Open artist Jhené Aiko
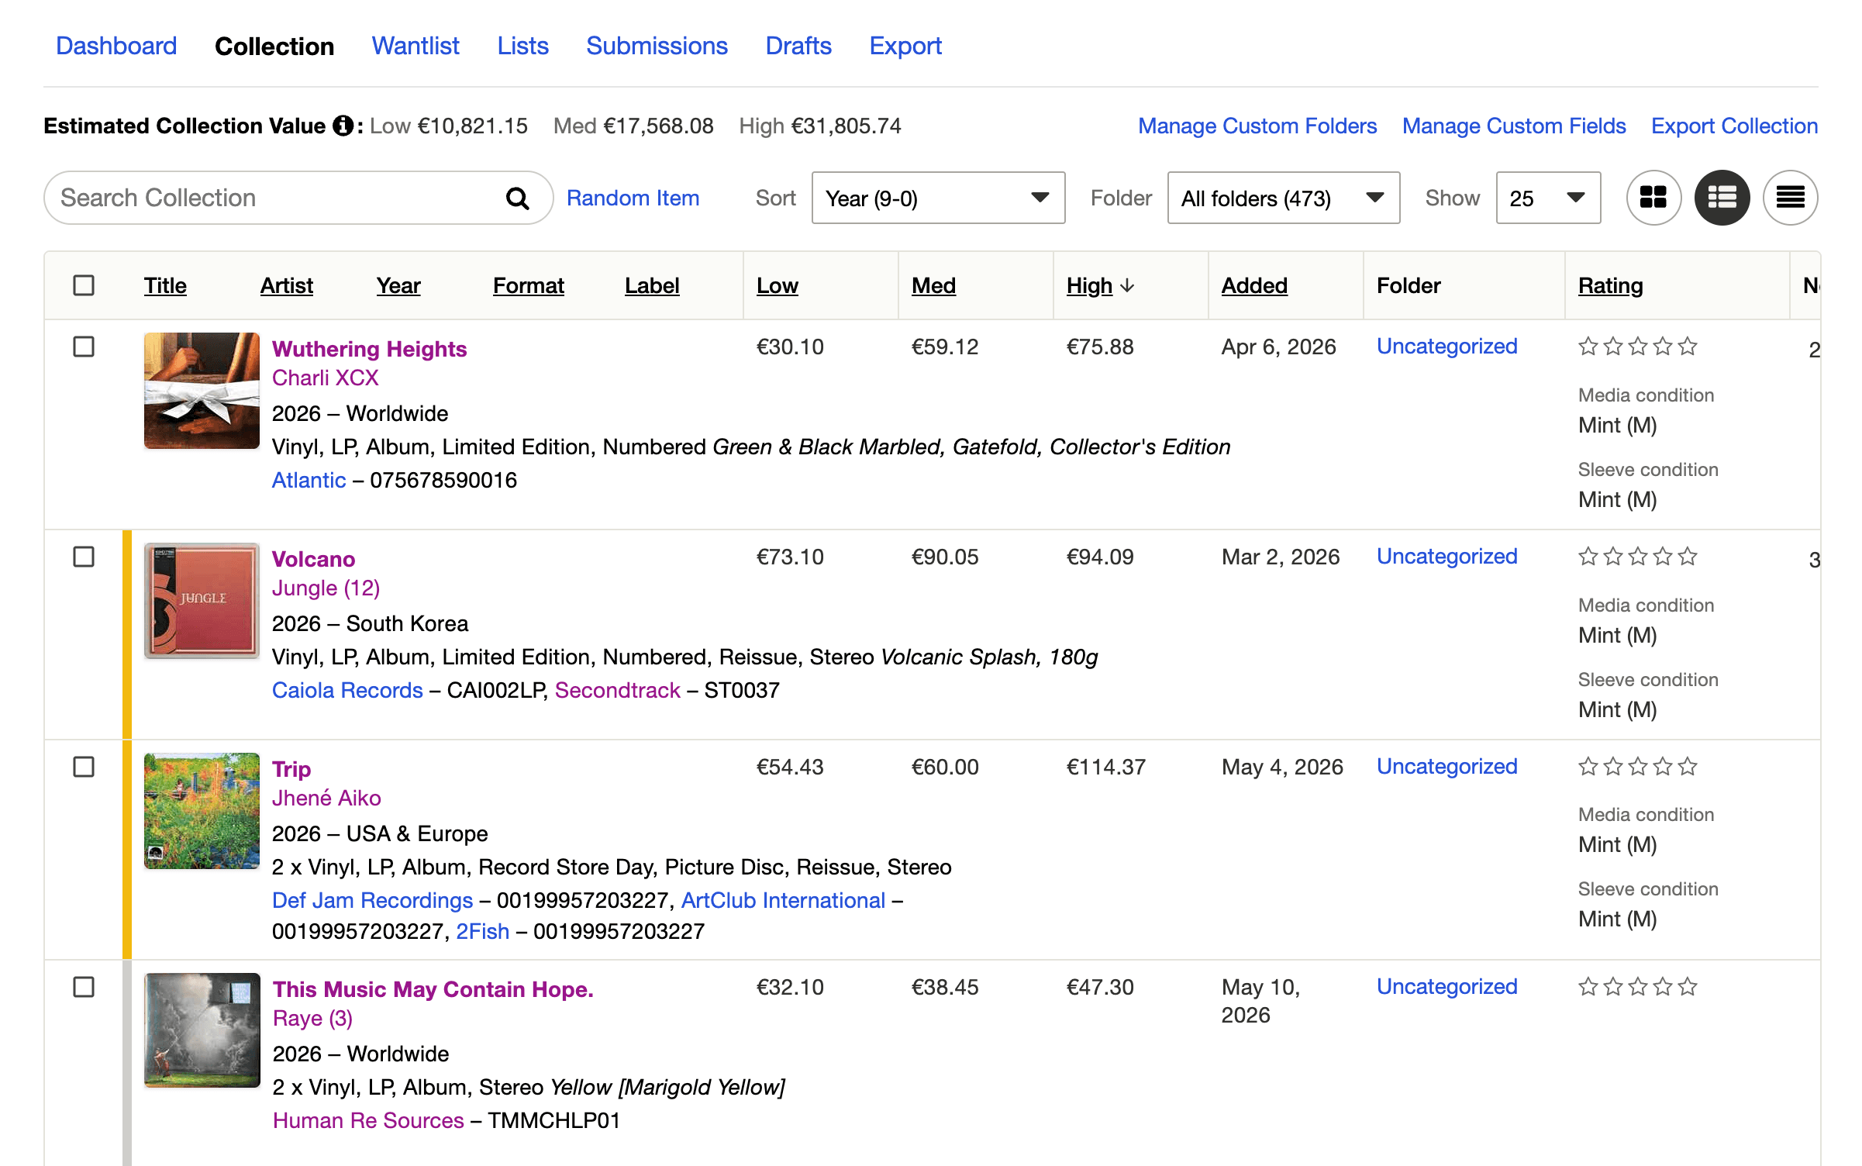The image size is (1862, 1166). tap(326, 799)
